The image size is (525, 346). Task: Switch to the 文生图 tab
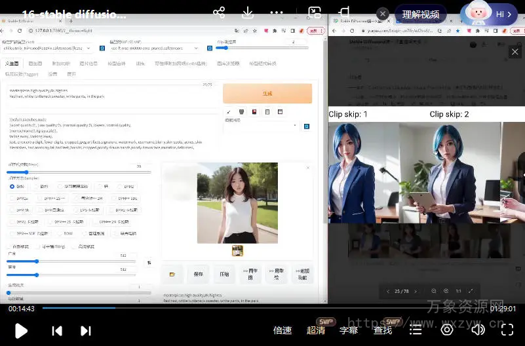[12, 64]
